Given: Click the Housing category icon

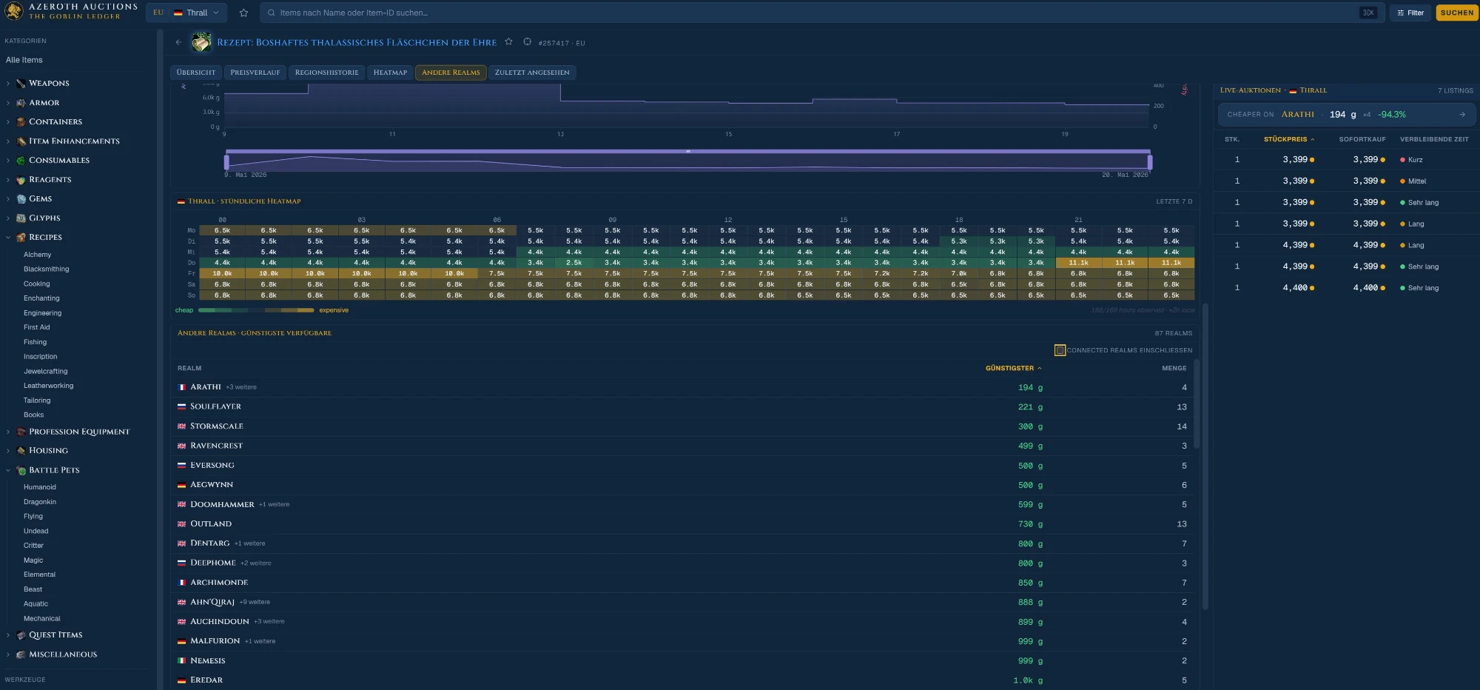Looking at the screenshot, I should (x=21, y=451).
